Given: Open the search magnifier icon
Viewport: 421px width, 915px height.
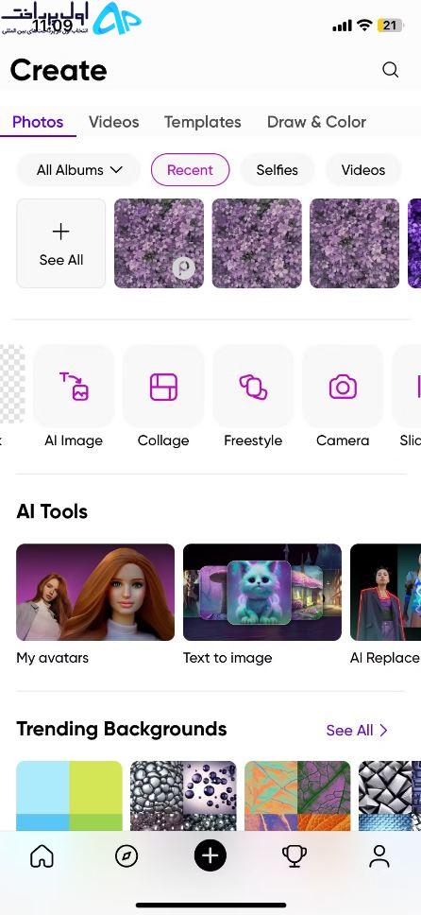Looking at the screenshot, I should 390,70.
